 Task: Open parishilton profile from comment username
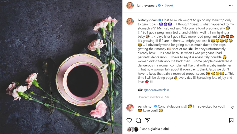click(146, 107)
